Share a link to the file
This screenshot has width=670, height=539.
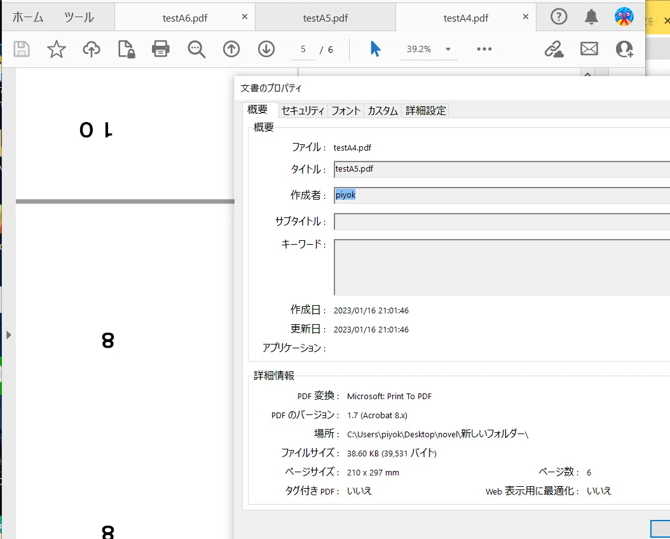pos(554,49)
